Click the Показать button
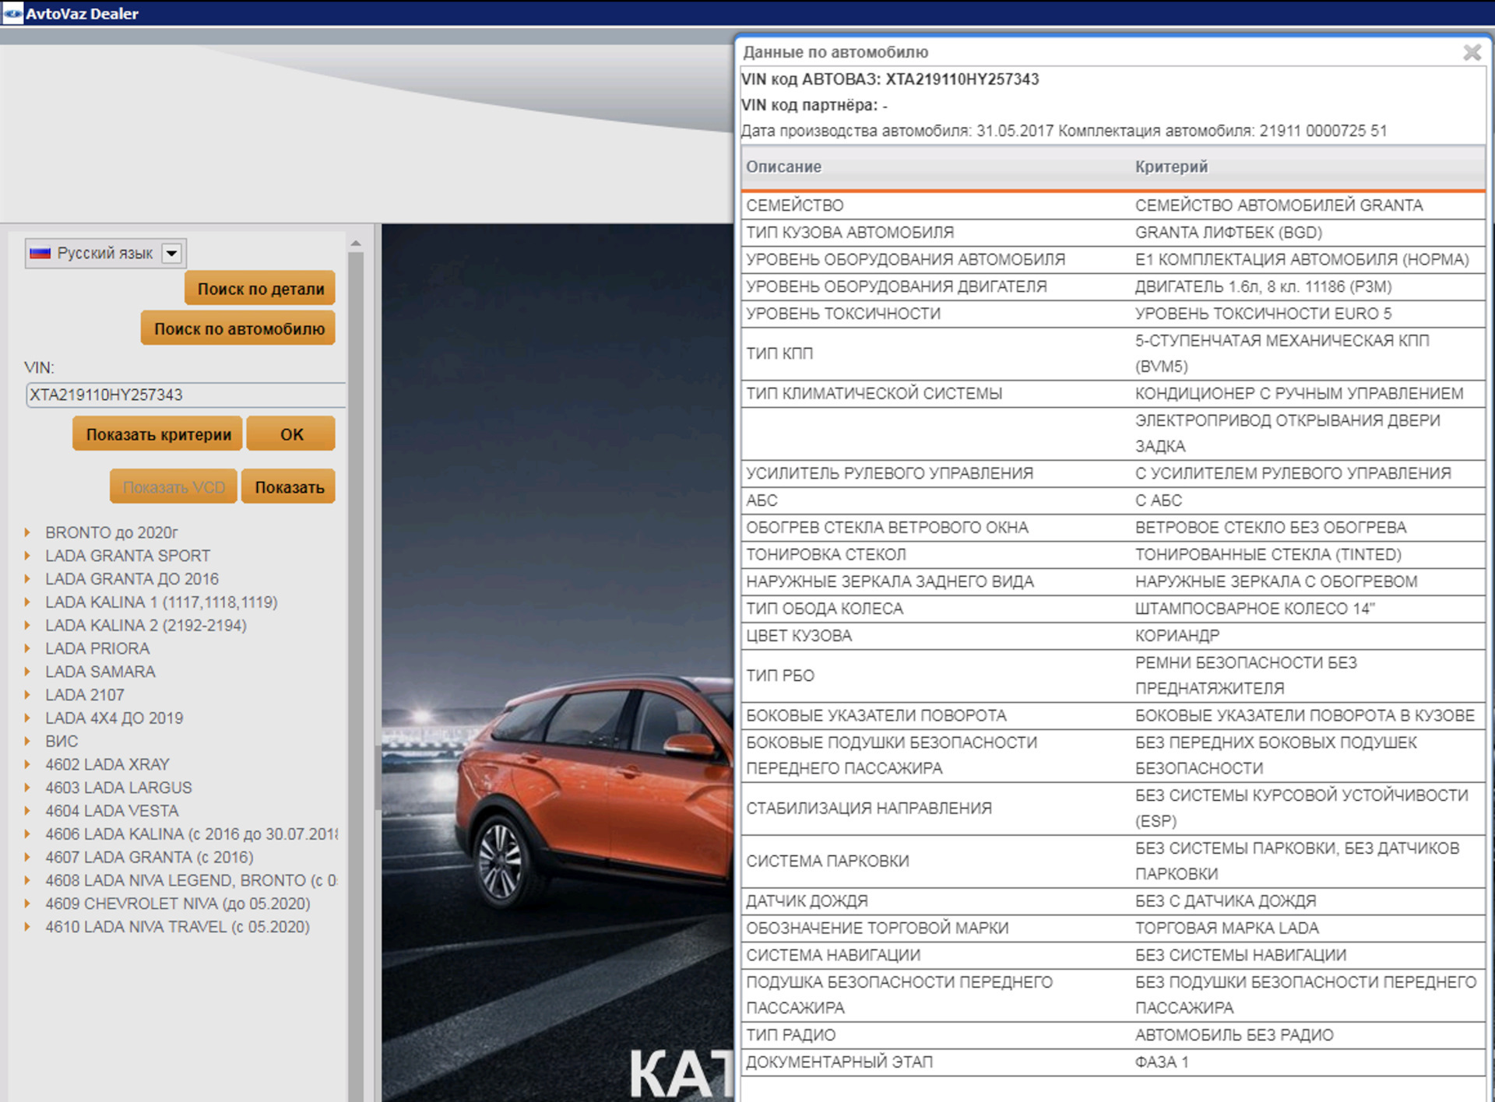Screen dimensions: 1495x1102 pos(289,487)
